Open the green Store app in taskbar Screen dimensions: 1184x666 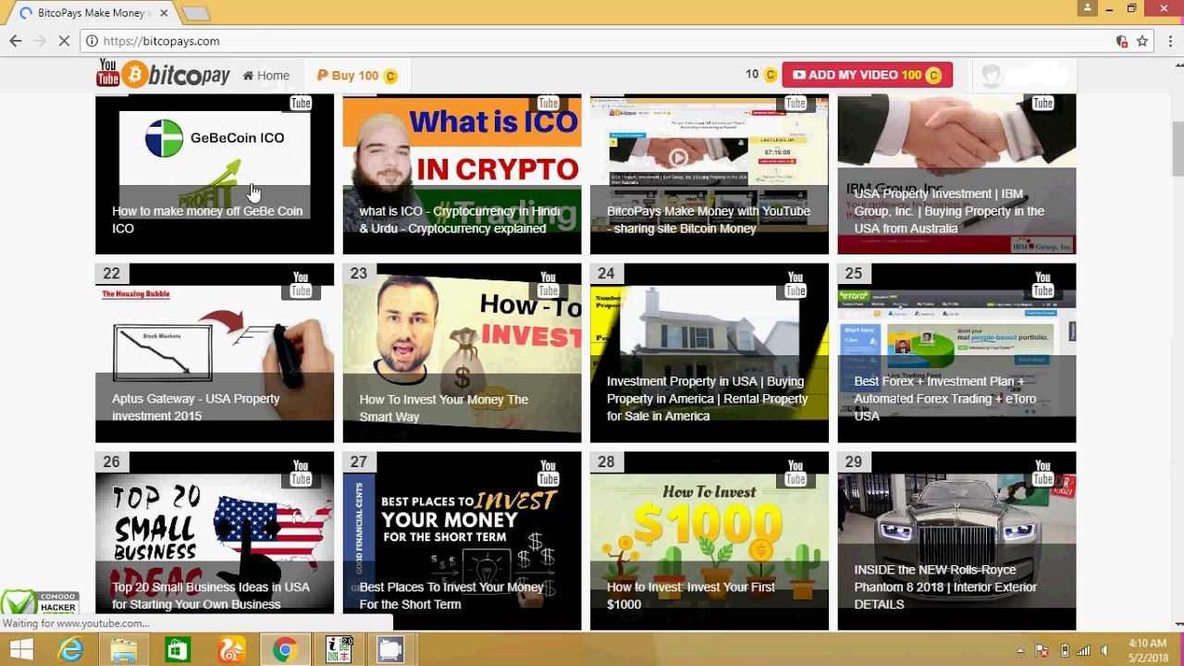(178, 650)
